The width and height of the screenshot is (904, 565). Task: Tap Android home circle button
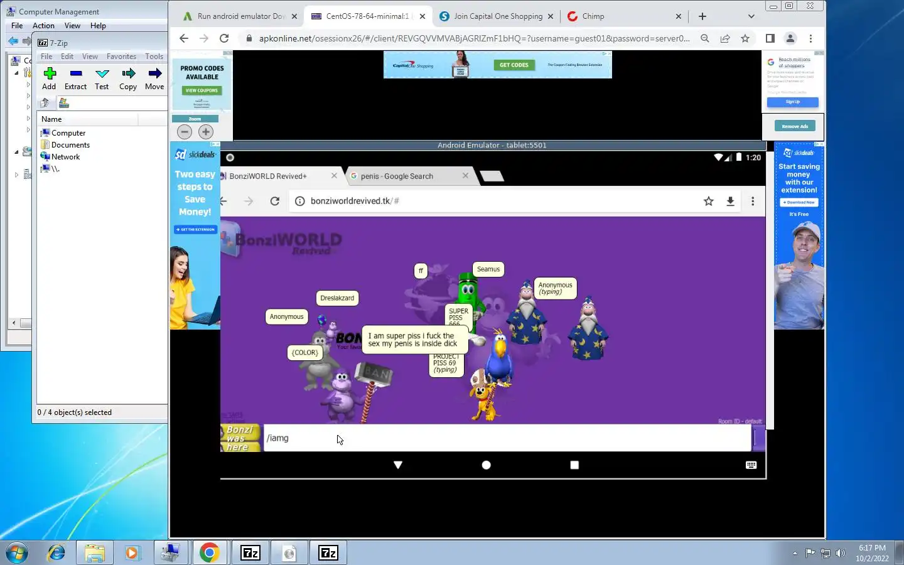coord(486,465)
